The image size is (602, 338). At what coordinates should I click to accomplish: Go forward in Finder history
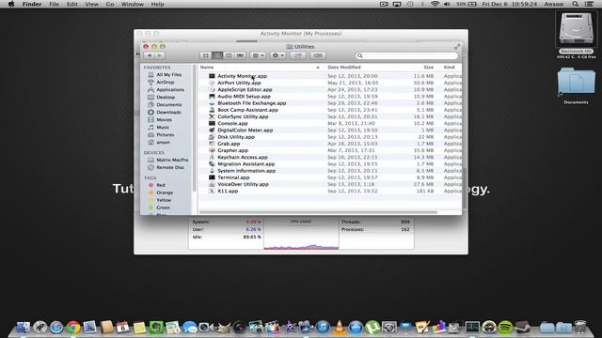pyautogui.click(x=160, y=55)
